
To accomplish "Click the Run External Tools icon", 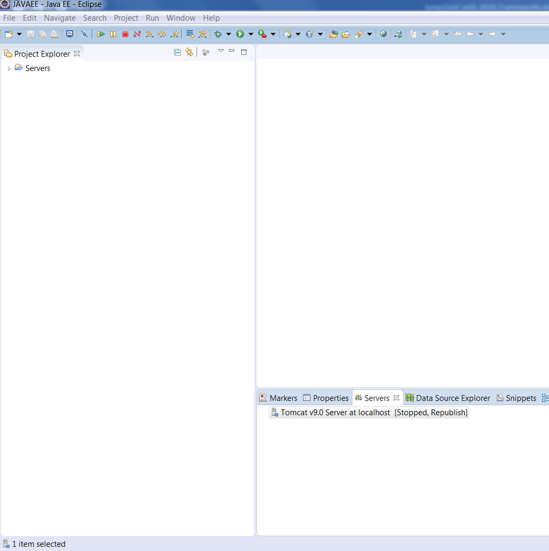I will 262,34.
